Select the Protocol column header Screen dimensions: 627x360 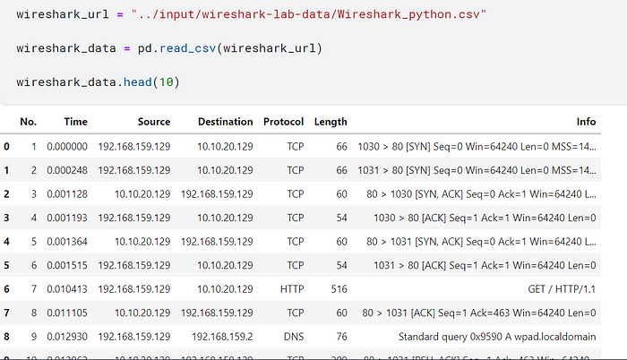point(284,122)
